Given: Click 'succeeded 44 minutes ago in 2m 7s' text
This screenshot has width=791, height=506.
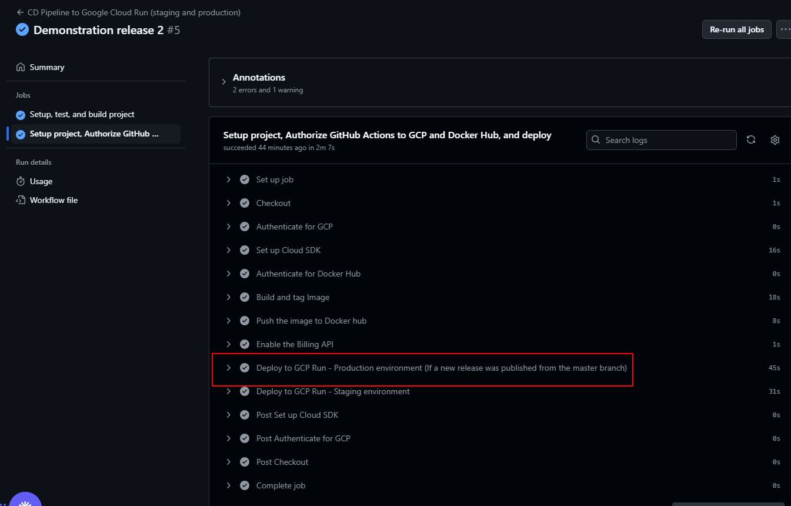Looking at the screenshot, I should coord(279,148).
